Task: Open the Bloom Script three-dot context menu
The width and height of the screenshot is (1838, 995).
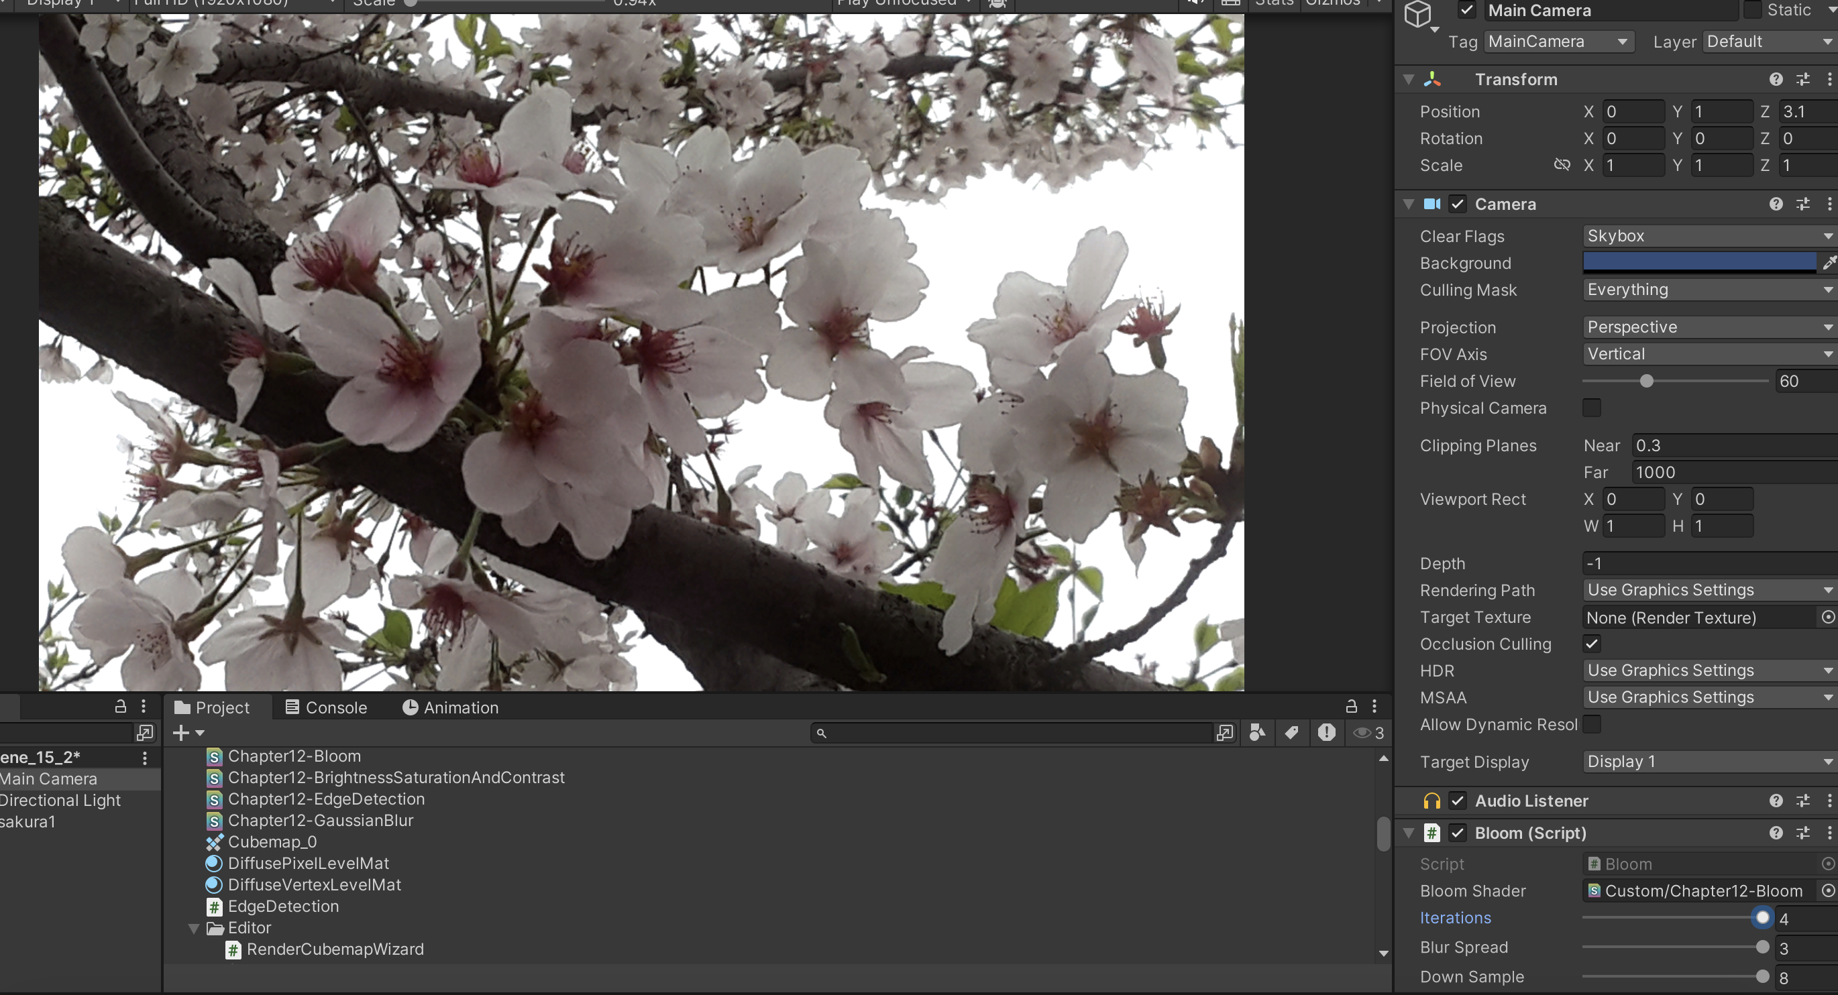Action: pyautogui.click(x=1829, y=832)
